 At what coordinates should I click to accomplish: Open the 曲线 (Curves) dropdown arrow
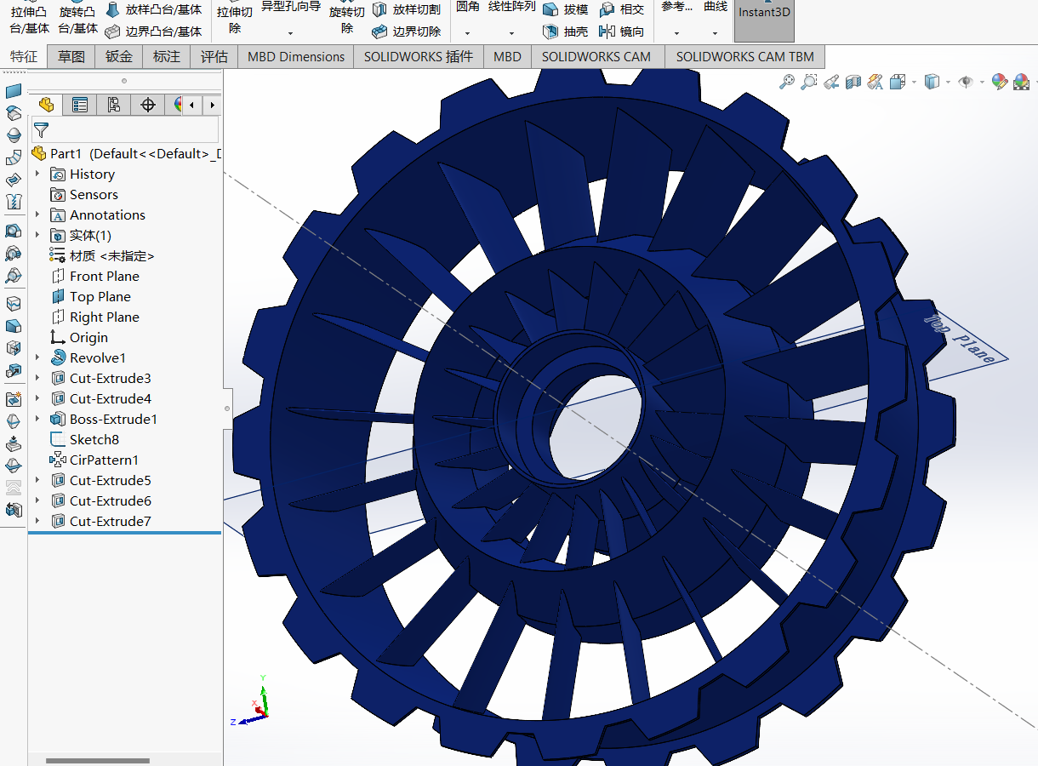[715, 33]
